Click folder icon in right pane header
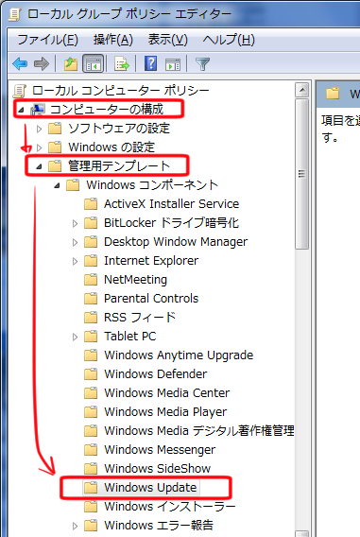Screen dimensions: 360x537 pos(333,94)
